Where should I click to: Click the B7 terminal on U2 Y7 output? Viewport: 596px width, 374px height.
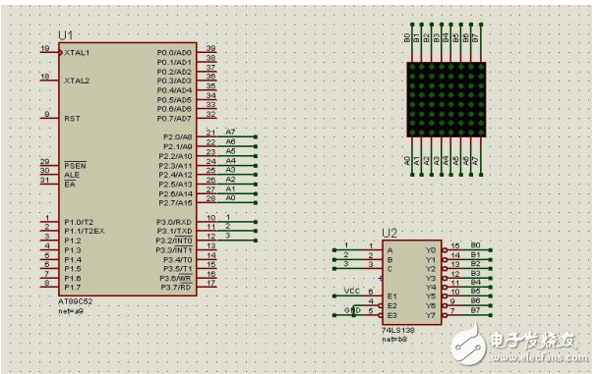491,315
